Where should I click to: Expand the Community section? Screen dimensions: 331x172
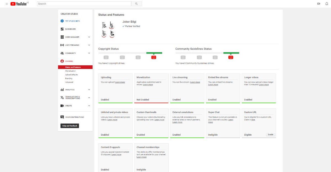(x=89, y=53)
